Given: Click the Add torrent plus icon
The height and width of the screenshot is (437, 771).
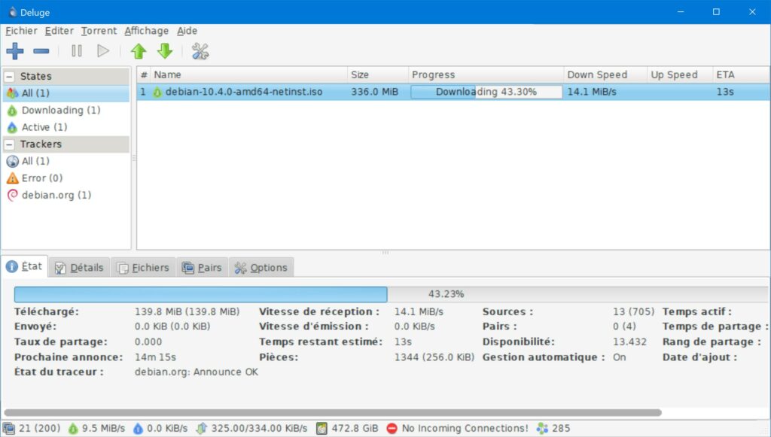Looking at the screenshot, I should pyautogui.click(x=15, y=50).
